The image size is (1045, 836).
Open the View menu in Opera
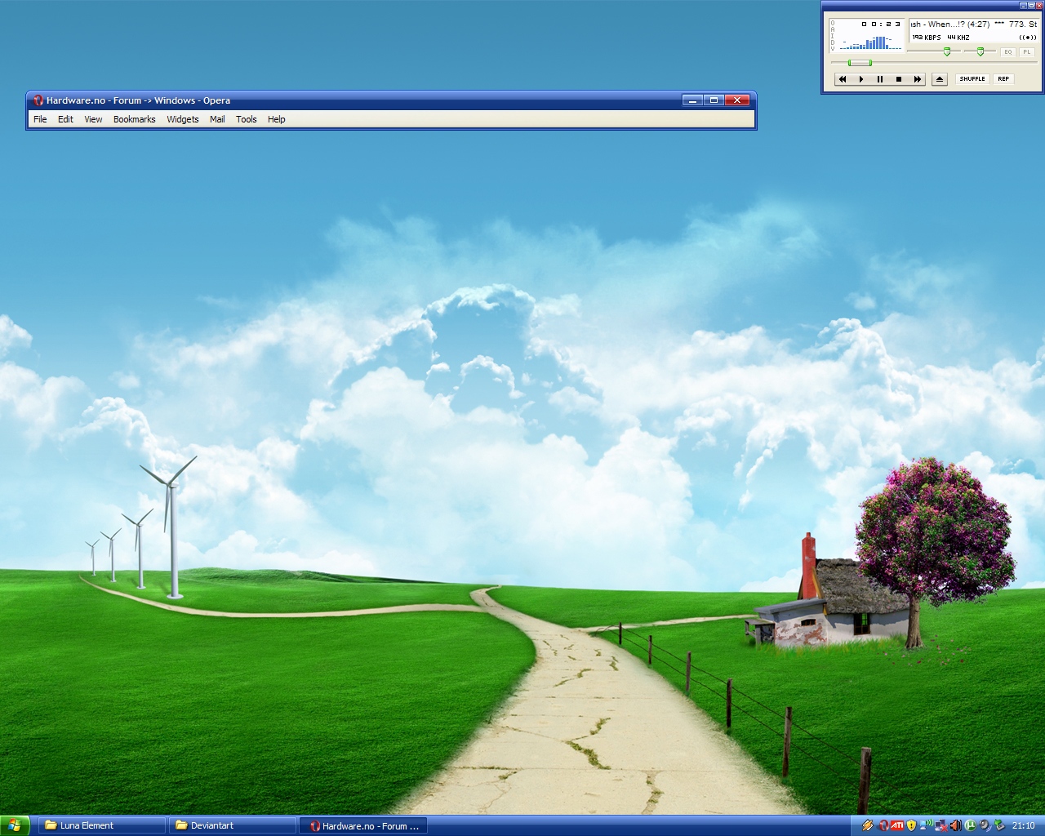(x=93, y=119)
